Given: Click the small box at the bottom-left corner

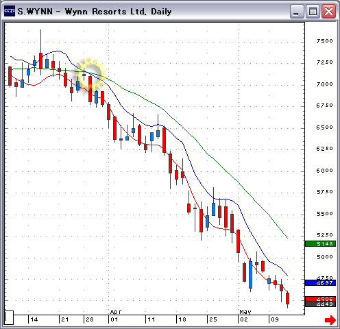Looking at the screenshot, I should click(9, 317).
